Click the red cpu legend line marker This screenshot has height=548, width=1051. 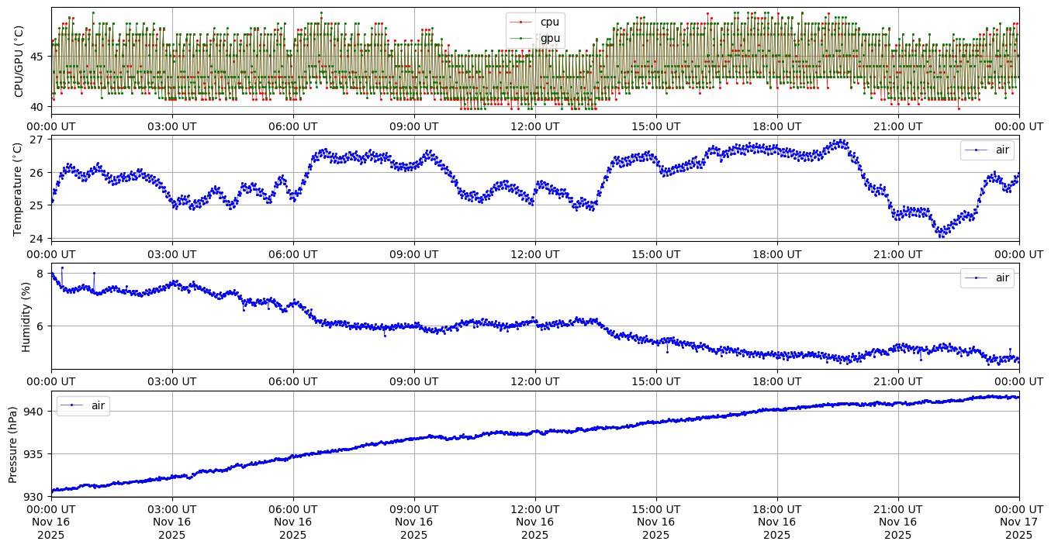click(521, 22)
